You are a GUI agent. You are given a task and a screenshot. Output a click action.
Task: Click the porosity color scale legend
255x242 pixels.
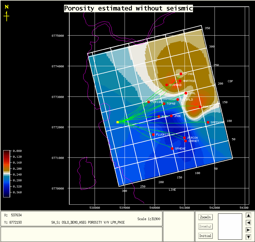(7, 173)
